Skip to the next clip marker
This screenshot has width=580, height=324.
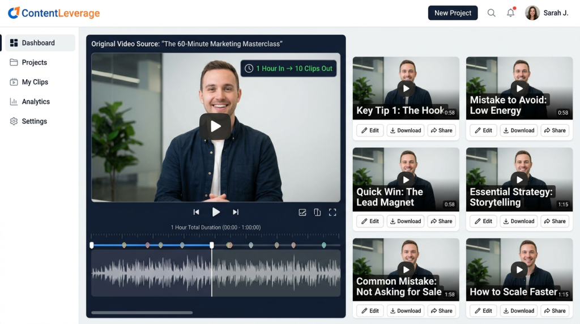coord(236,212)
